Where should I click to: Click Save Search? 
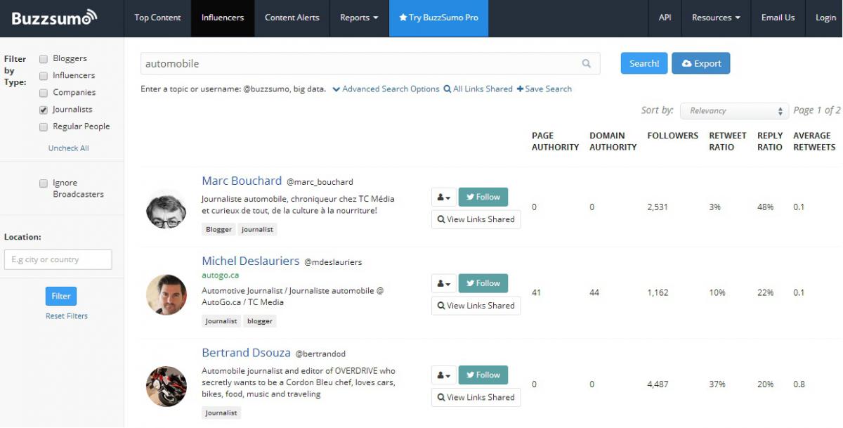coord(544,89)
